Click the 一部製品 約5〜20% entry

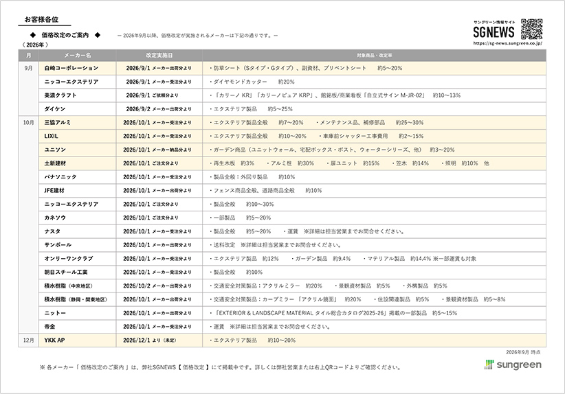(x=240, y=218)
